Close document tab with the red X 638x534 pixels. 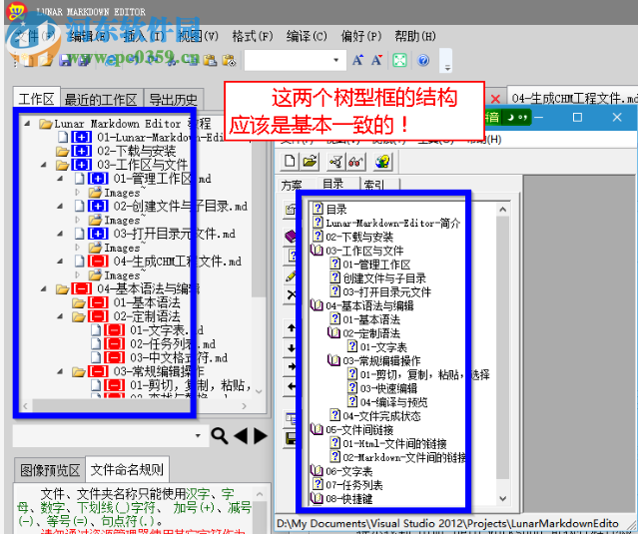click(495, 99)
